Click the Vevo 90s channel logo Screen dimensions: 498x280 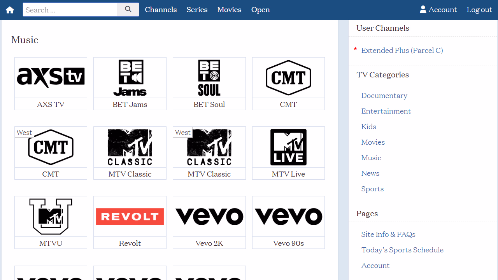point(288,217)
